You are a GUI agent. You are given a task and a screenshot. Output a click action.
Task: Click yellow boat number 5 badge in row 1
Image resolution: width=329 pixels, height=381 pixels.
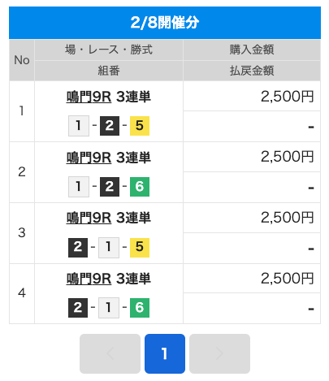(x=140, y=126)
